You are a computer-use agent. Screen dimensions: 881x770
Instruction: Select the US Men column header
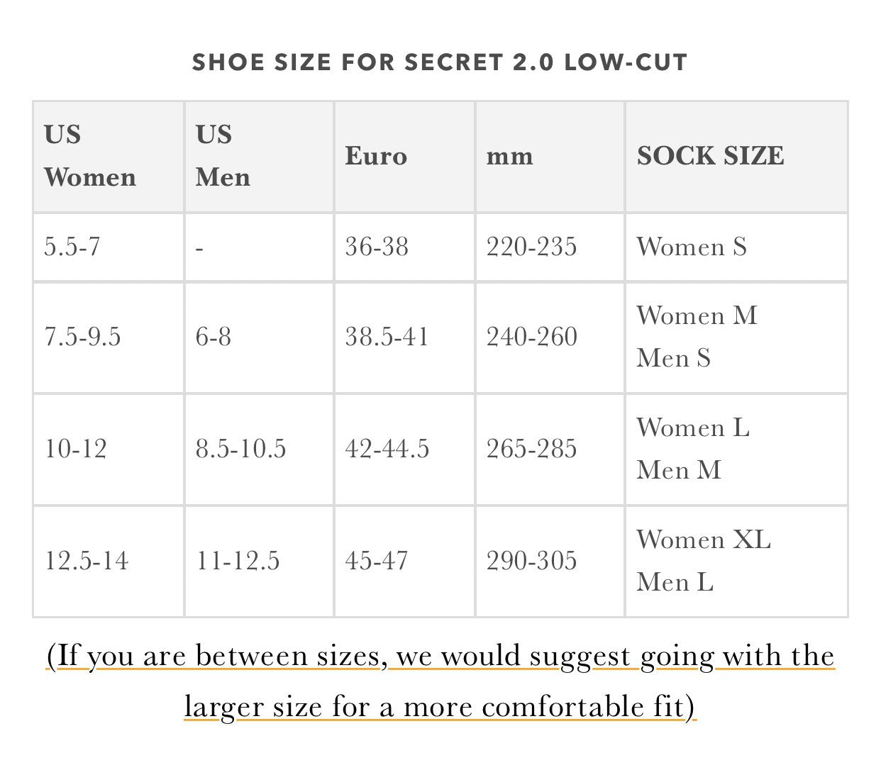tap(223, 156)
